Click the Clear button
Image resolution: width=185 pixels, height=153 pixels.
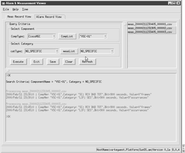(69, 62)
